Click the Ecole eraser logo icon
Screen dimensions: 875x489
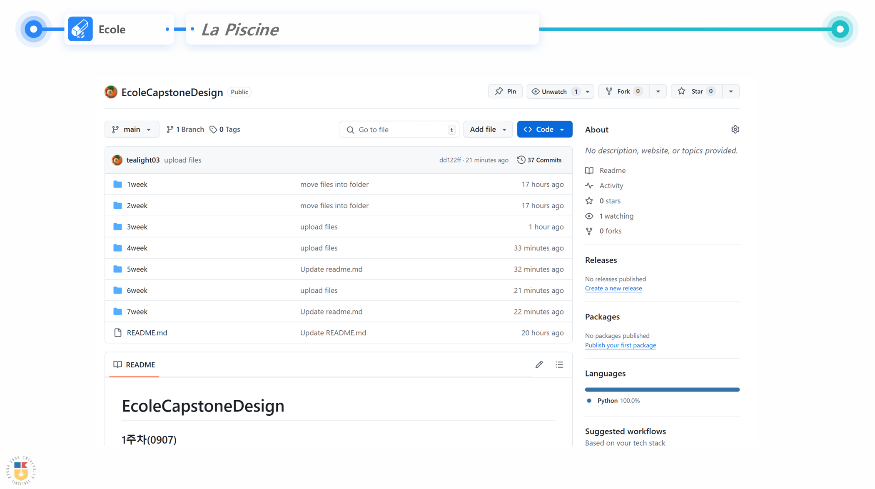80,29
